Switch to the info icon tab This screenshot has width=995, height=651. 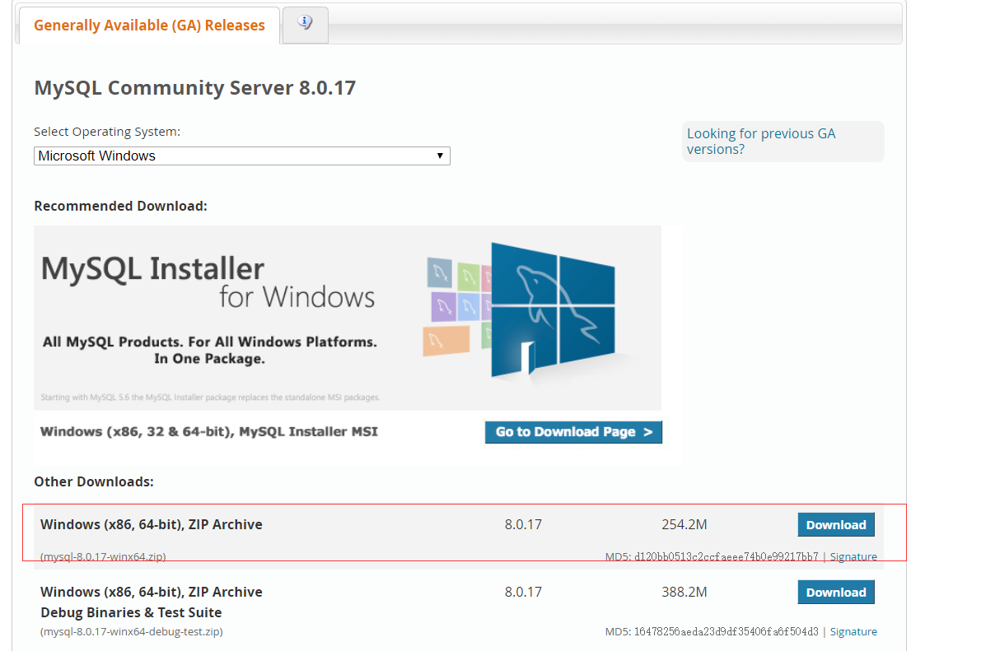(x=306, y=24)
